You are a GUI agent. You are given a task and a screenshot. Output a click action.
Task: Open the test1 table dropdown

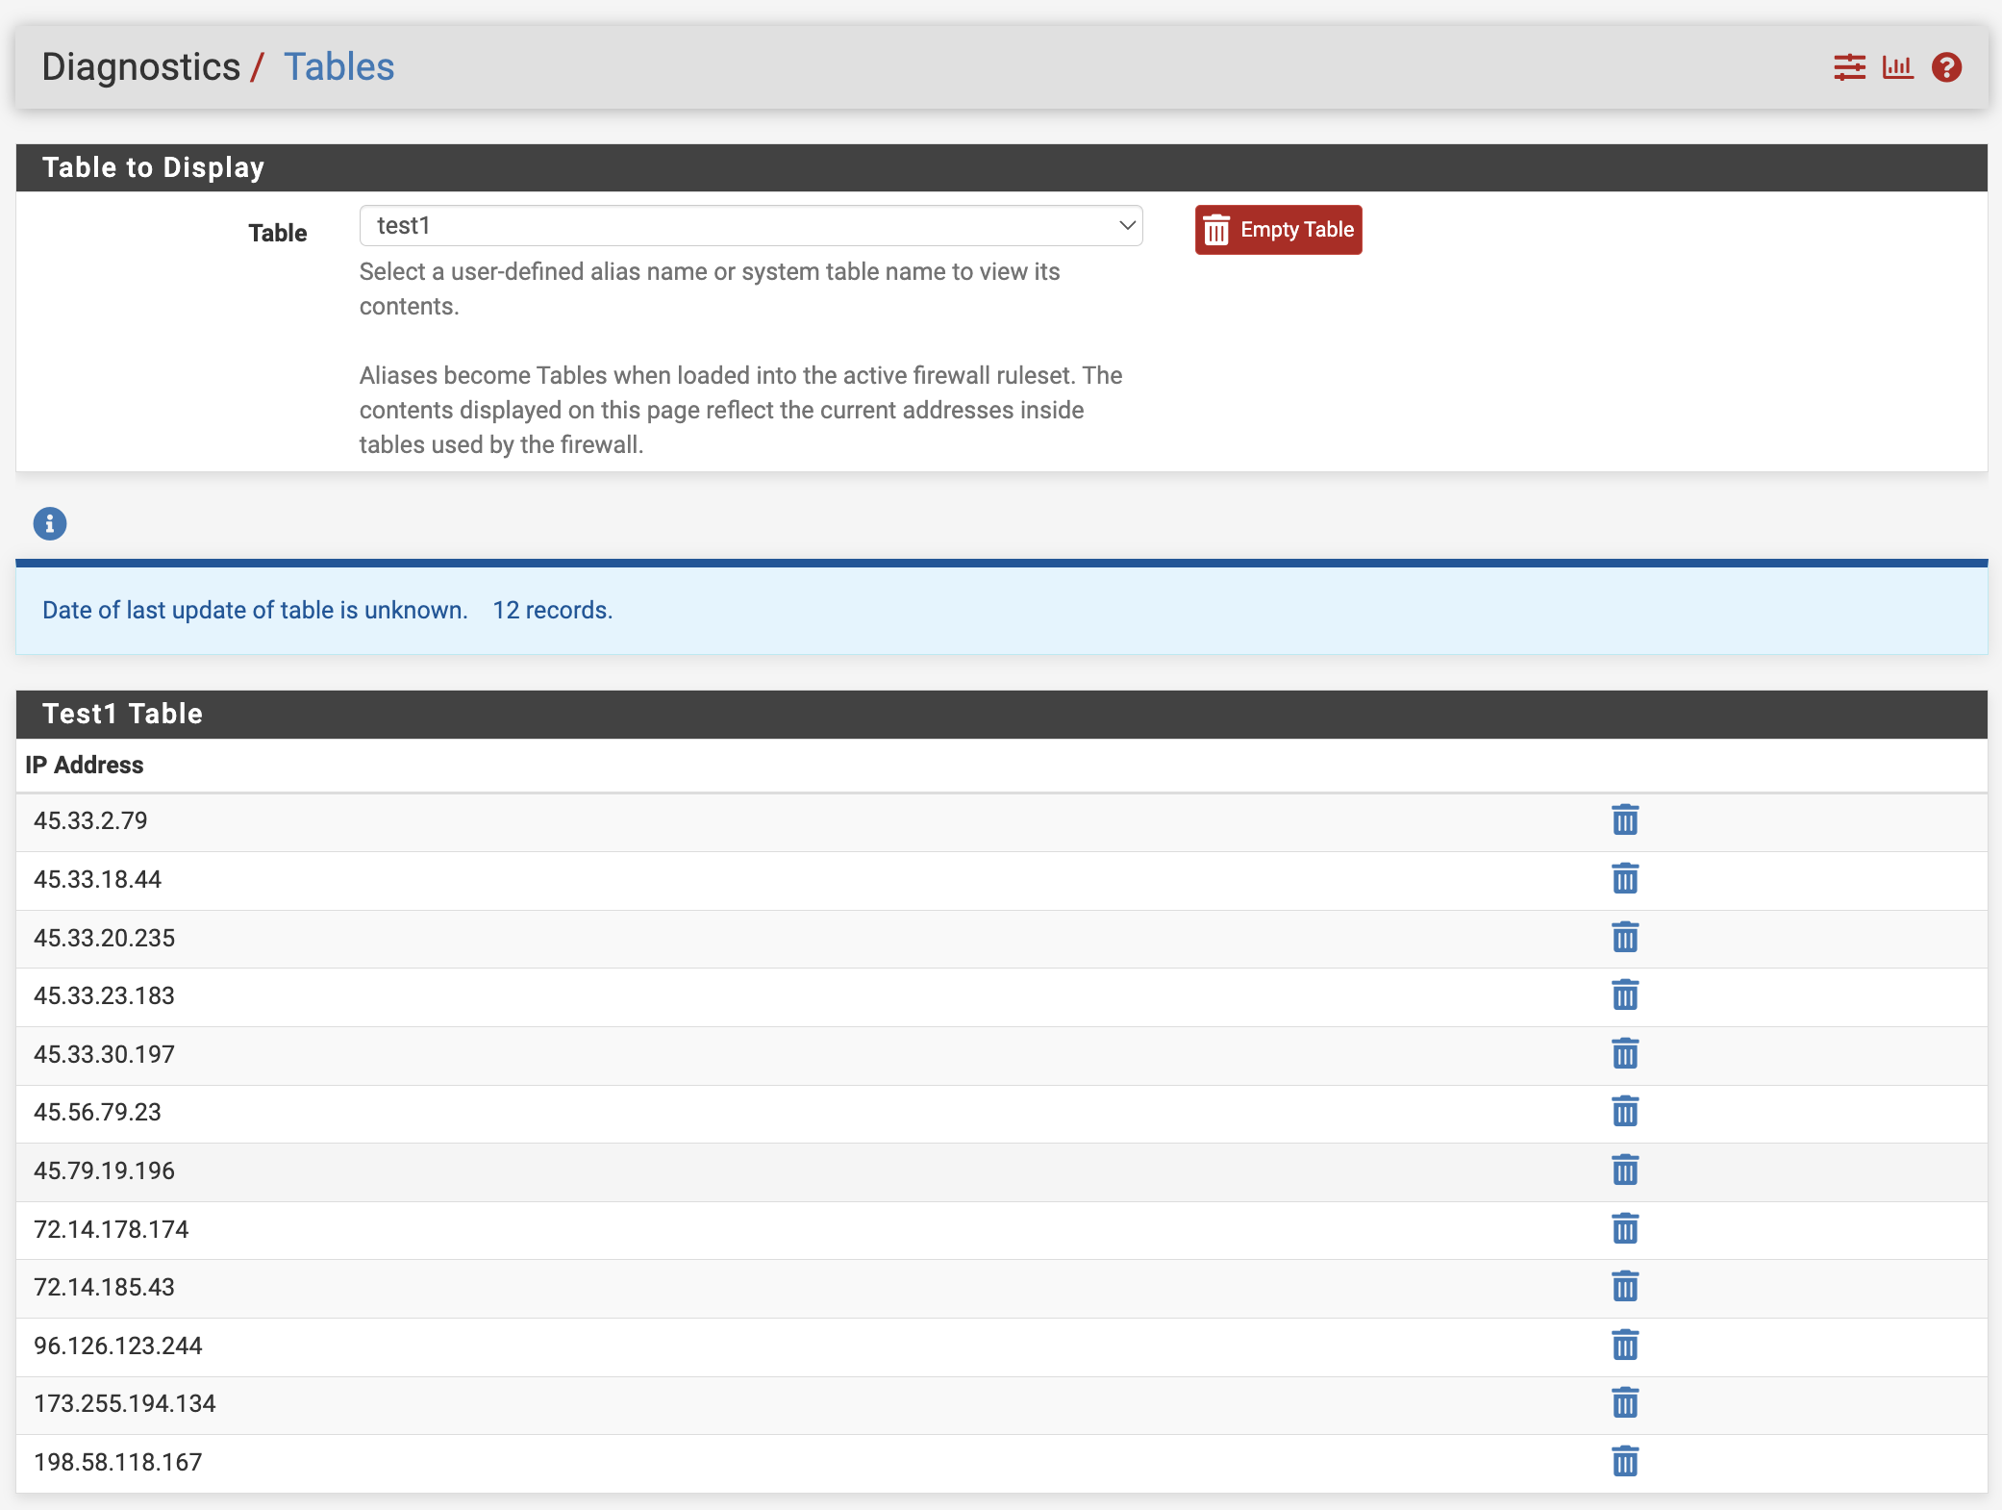tap(750, 226)
